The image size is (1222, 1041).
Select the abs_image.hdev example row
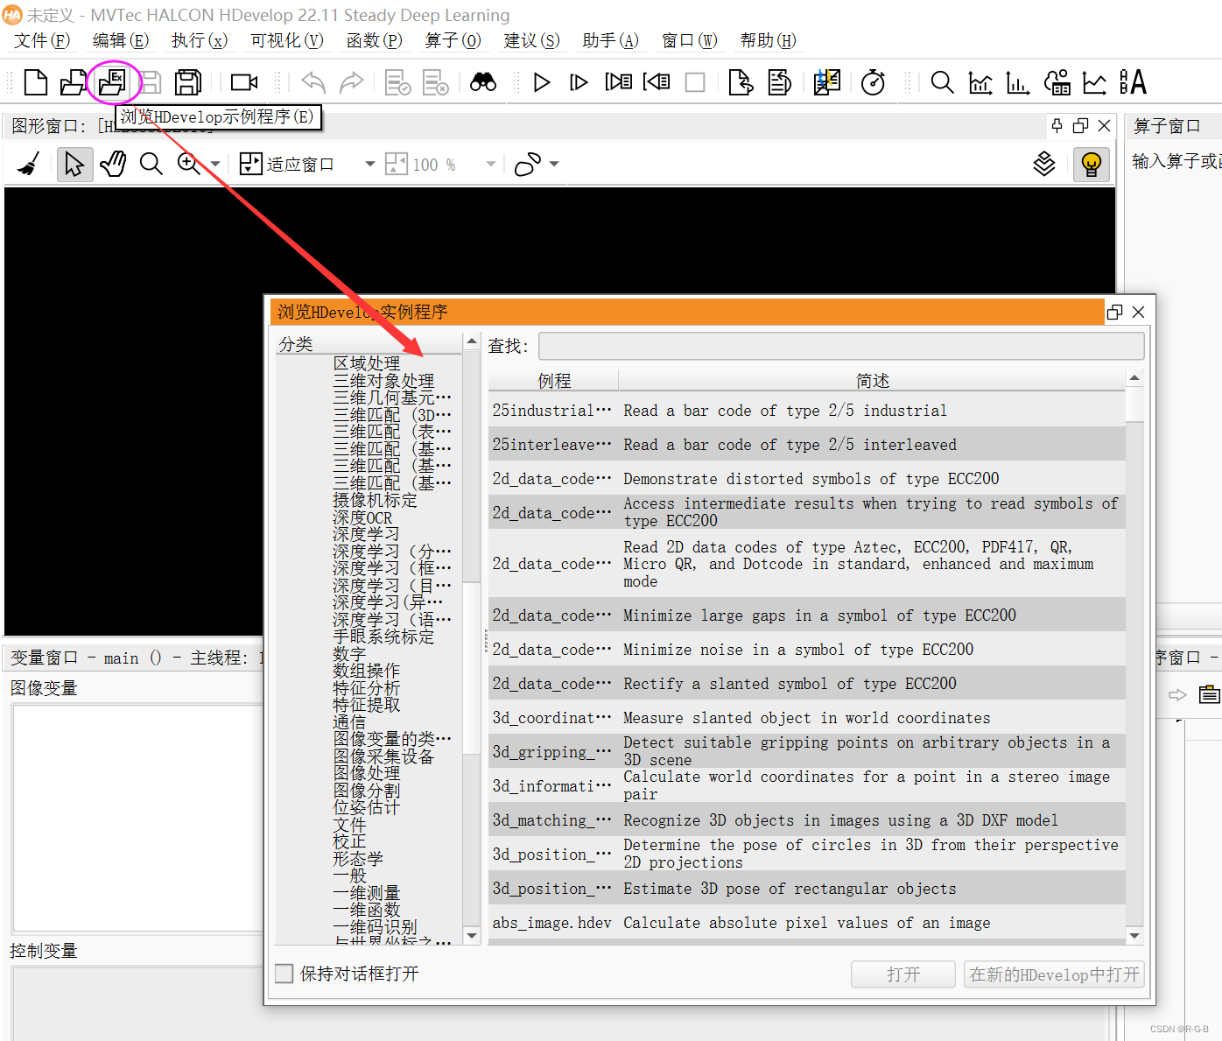coord(806,922)
